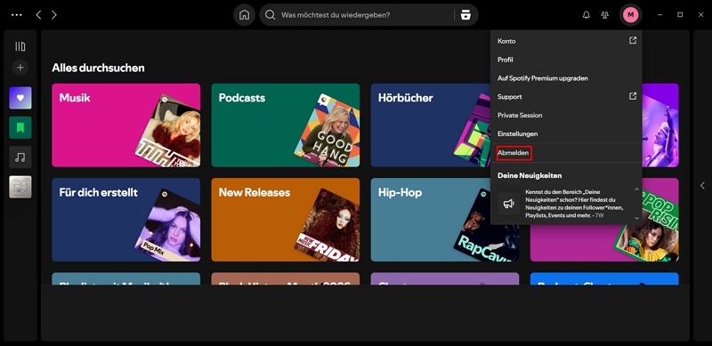The width and height of the screenshot is (712, 346).
Task: Open Support from the menu
Action: coord(566,97)
